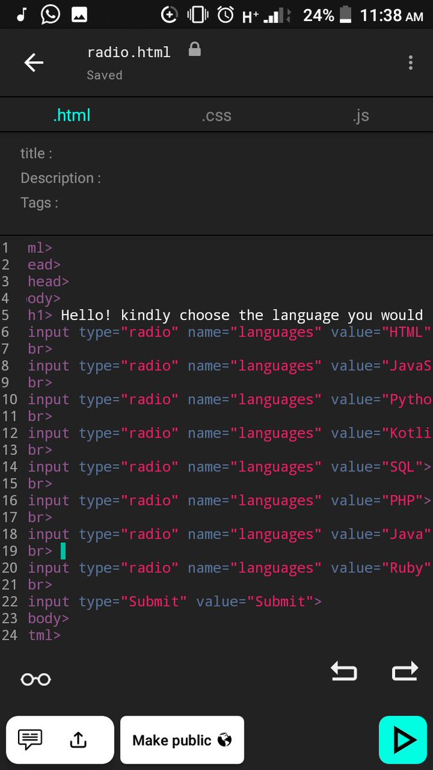Tap the value="Kotli attribute on line 12
The width and height of the screenshot is (433, 770).
381,433
